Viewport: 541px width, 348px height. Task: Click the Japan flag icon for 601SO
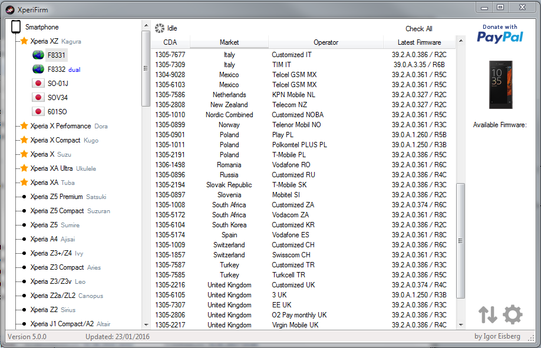[38, 112]
